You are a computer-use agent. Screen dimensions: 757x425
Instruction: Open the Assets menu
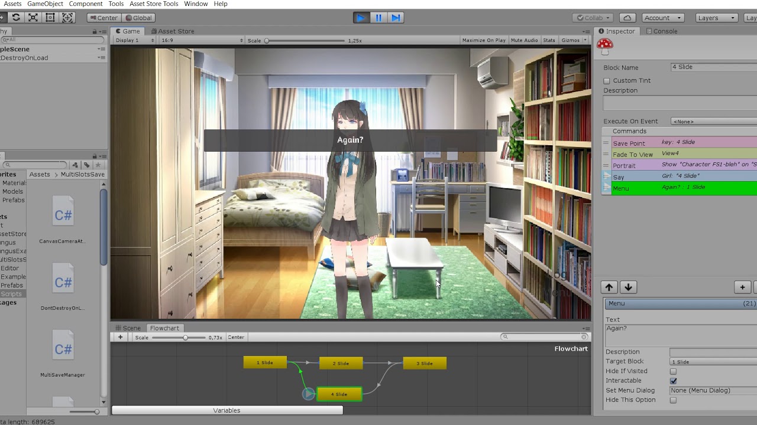(12, 4)
